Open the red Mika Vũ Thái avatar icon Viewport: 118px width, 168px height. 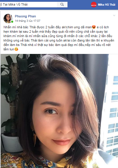(94, 5)
